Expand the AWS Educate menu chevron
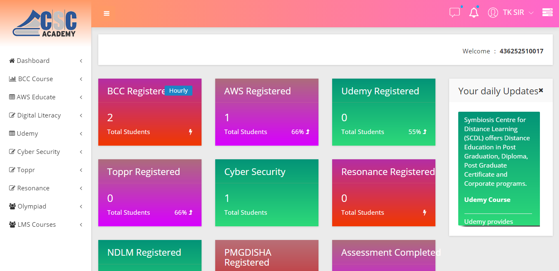559x271 pixels. pyautogui.click(x=81, y=97)
